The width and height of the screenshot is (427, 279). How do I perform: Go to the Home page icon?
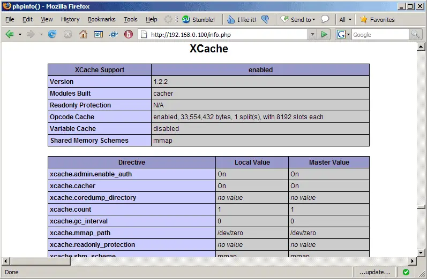(x=83, y=34)
